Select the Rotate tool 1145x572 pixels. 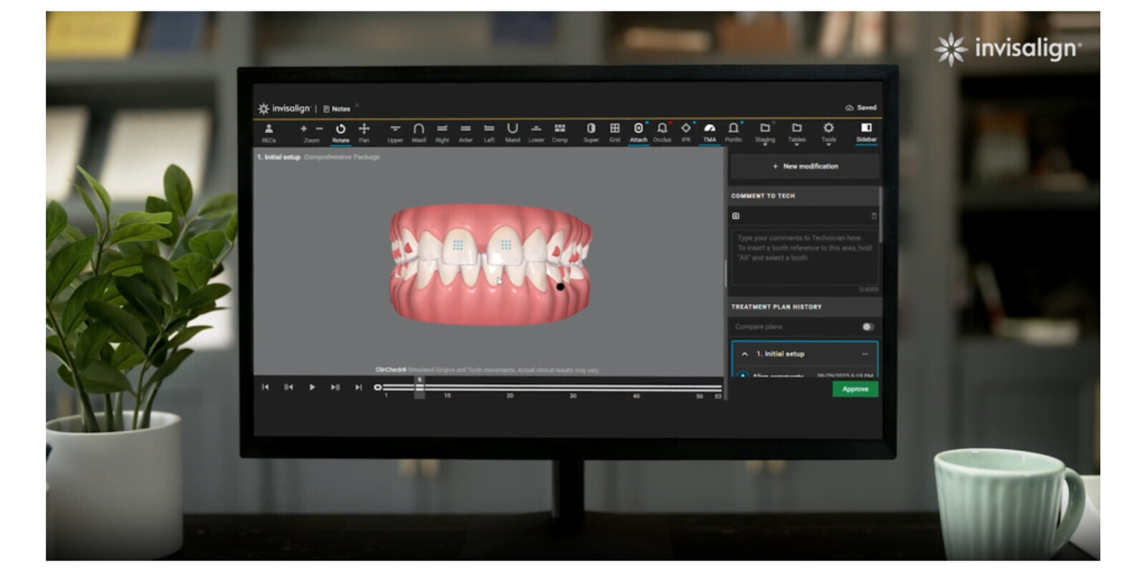(x=341, y=132)
